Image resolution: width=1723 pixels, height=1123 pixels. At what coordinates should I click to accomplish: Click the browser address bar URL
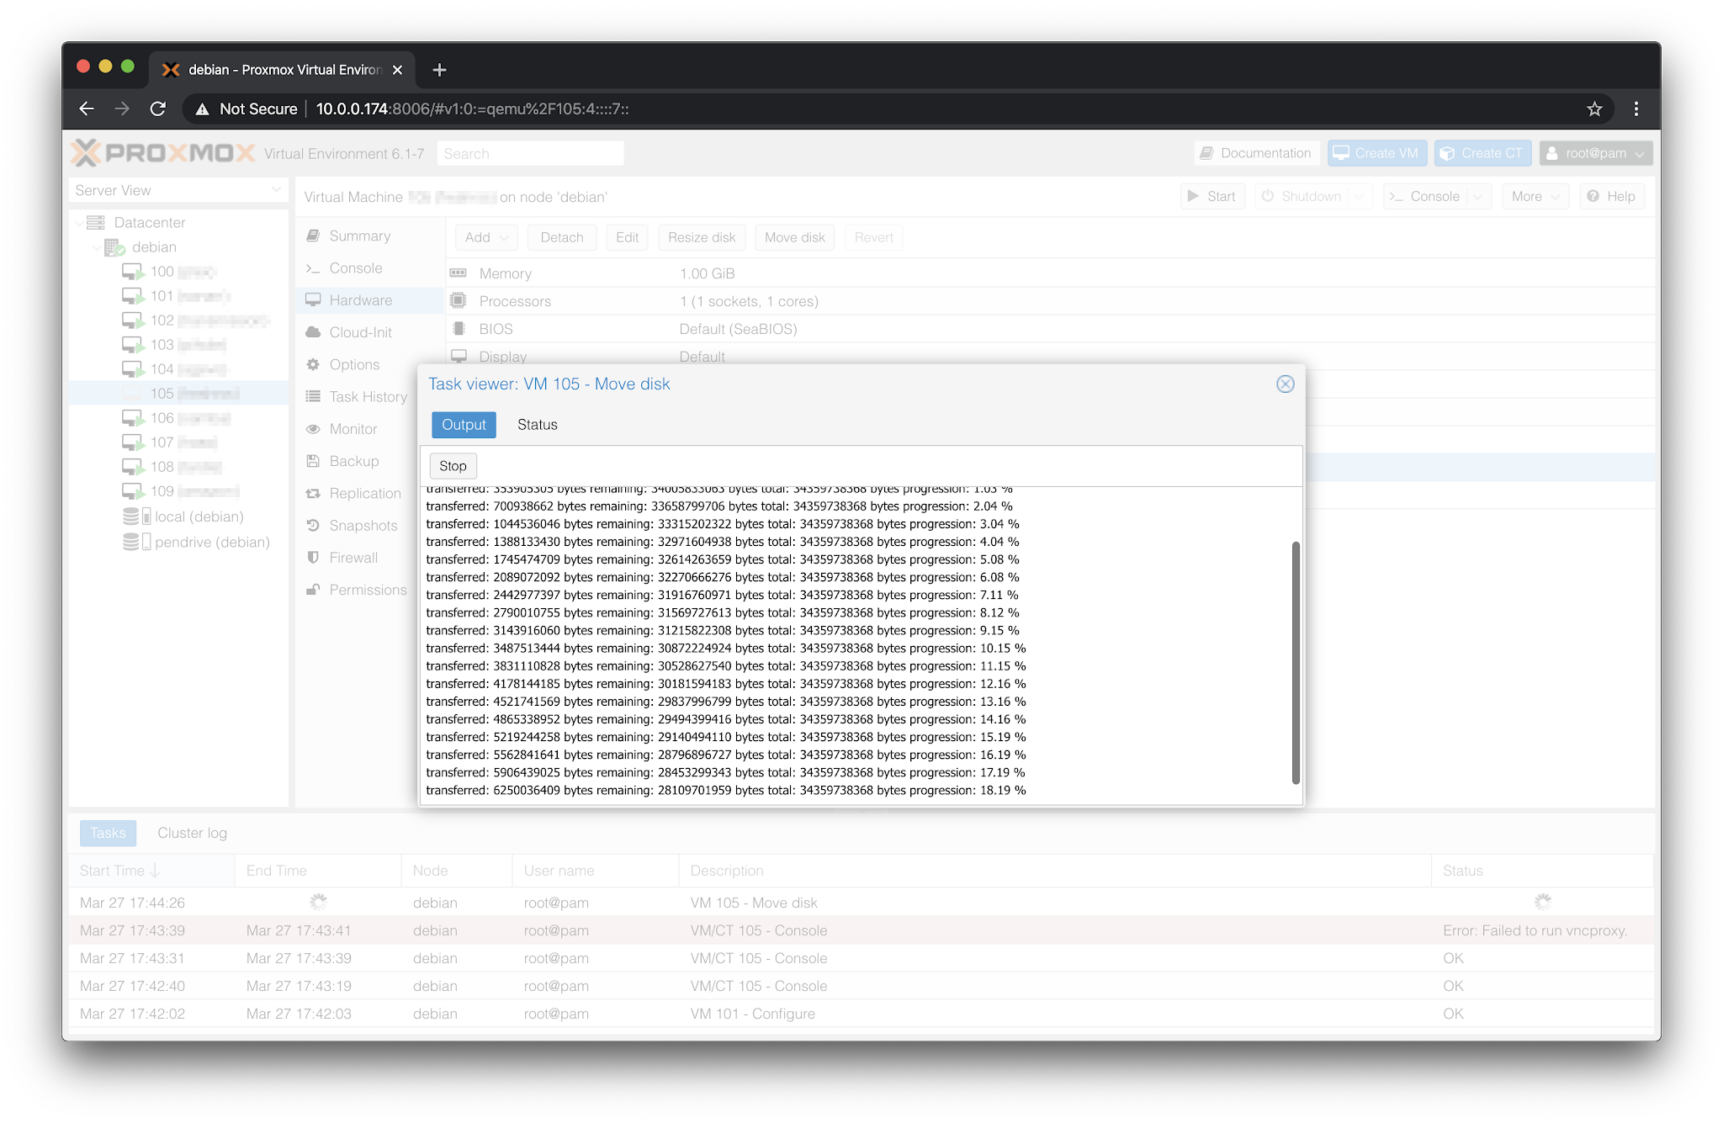473,109
